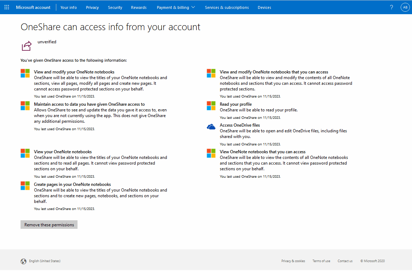Expand the Payment & billing dropdown
This screenshot has height=271, width=412.
pyautogui.click(x=176, y=7)
